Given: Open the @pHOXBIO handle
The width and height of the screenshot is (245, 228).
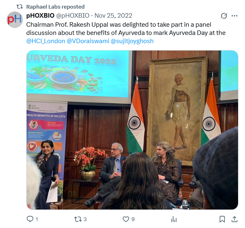Looking at the screenshot, I should 73,16.
